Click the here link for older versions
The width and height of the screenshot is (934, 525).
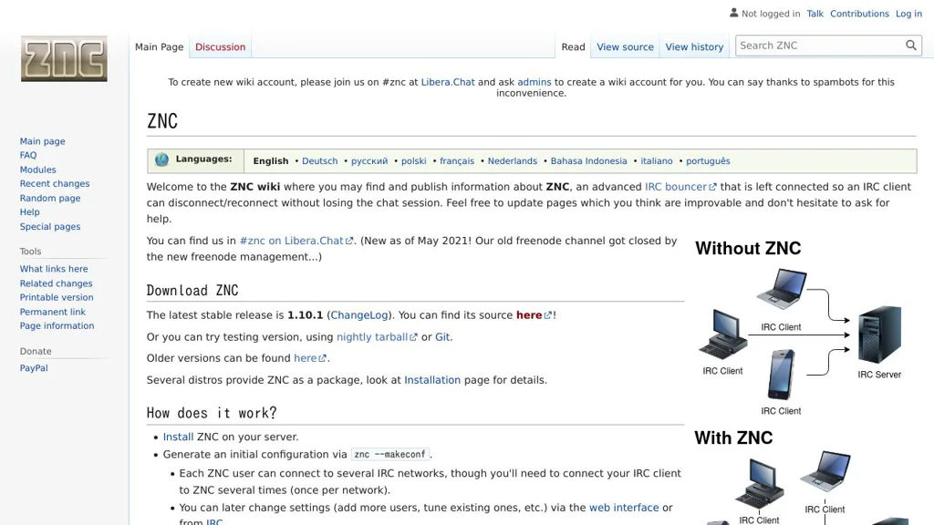pyautogui.click(x=310, y=358)
